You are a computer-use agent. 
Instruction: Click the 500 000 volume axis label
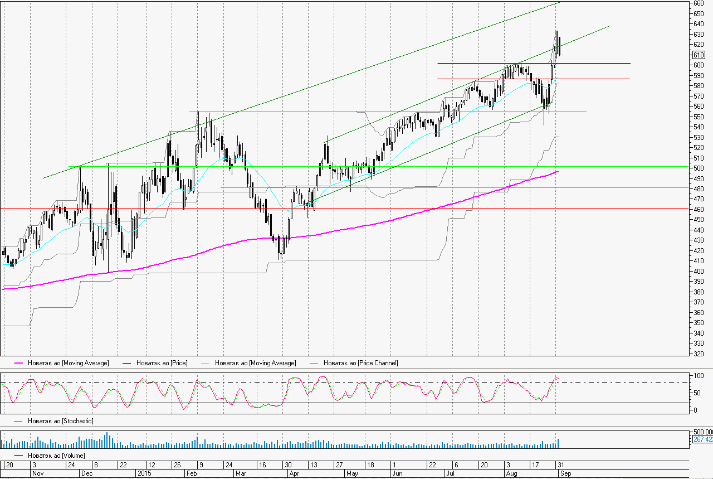[702, 432]
